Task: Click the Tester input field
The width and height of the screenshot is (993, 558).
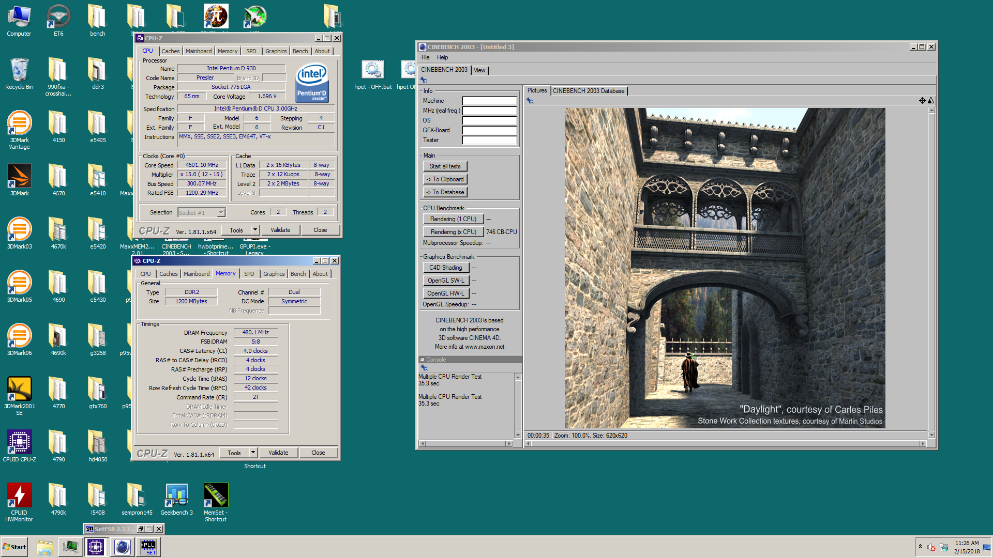Action: coord(489,140)
